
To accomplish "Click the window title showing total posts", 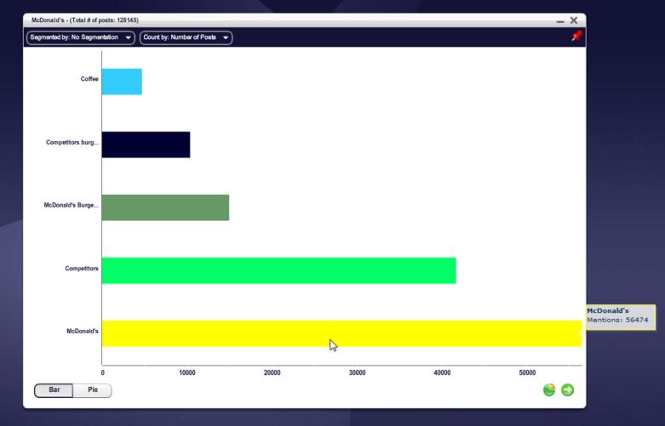I will coord(85,20).
